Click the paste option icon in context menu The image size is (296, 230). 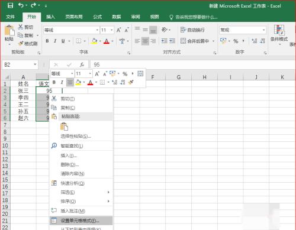64,127
